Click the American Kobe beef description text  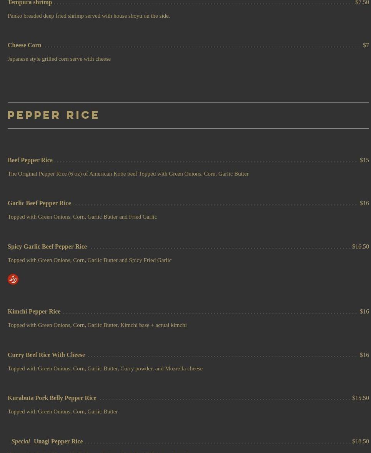click(x=128, y=174)
